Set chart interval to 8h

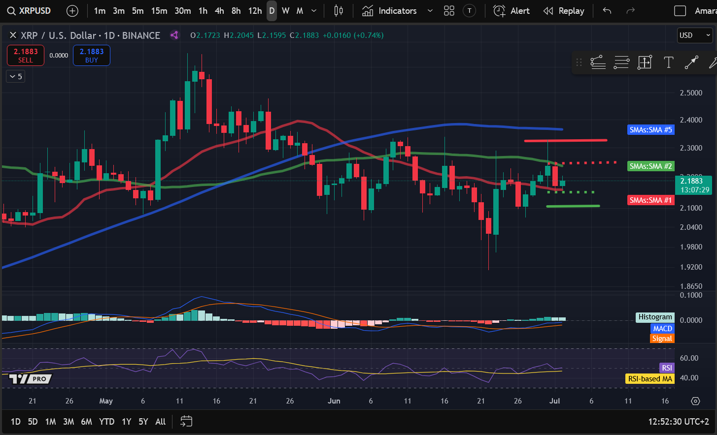click(236, 11)
